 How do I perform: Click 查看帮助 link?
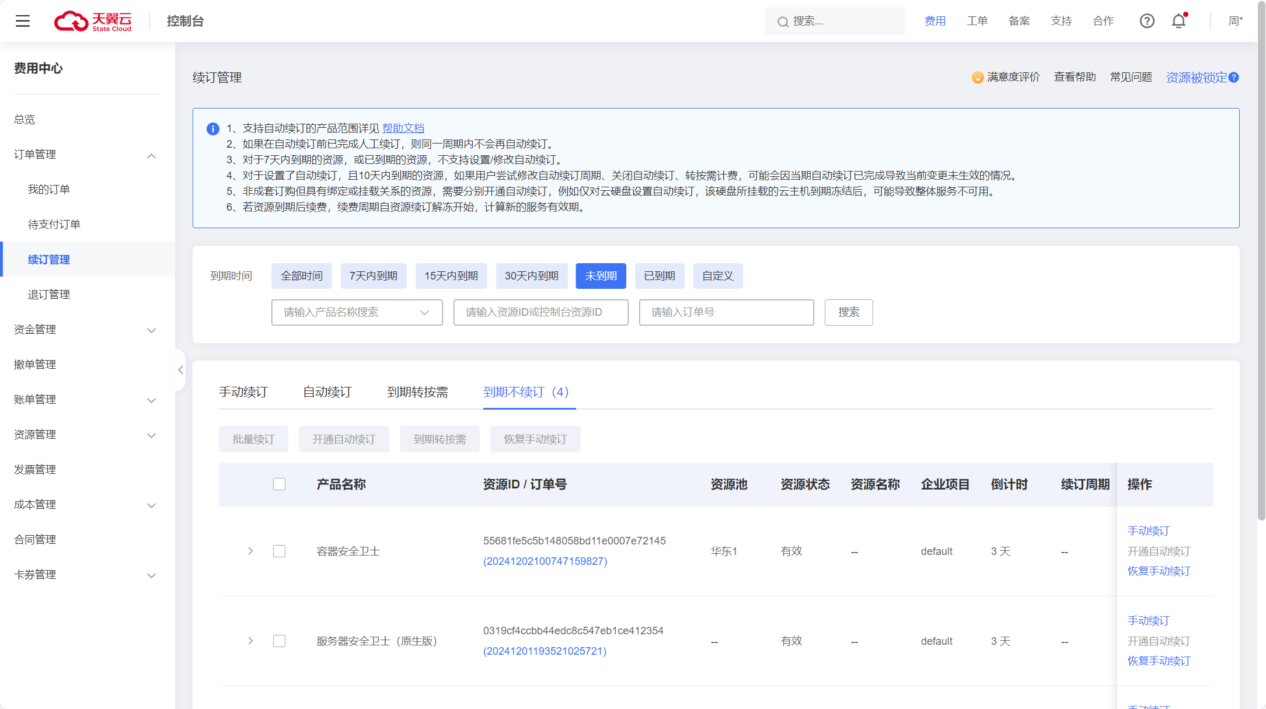coord(1075,77)
